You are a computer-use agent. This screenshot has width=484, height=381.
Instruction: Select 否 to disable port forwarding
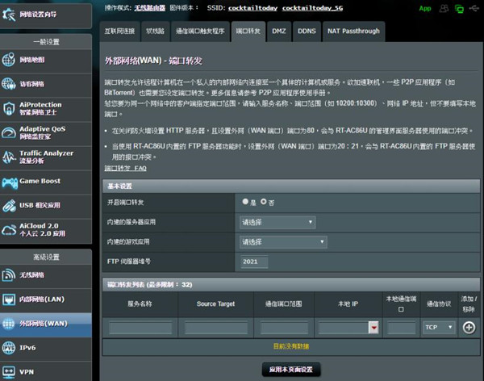click(x=263, y=202)
